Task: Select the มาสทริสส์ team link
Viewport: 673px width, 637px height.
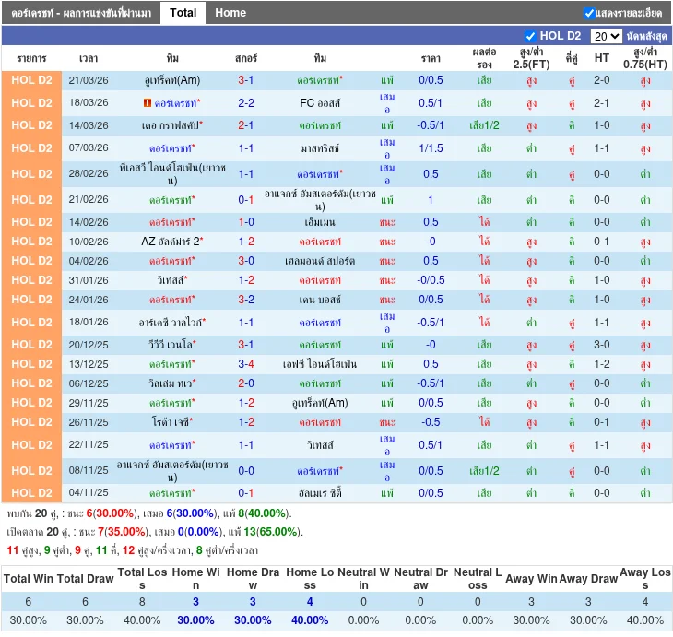Action: pyautogui.click(x=320, y=147)
